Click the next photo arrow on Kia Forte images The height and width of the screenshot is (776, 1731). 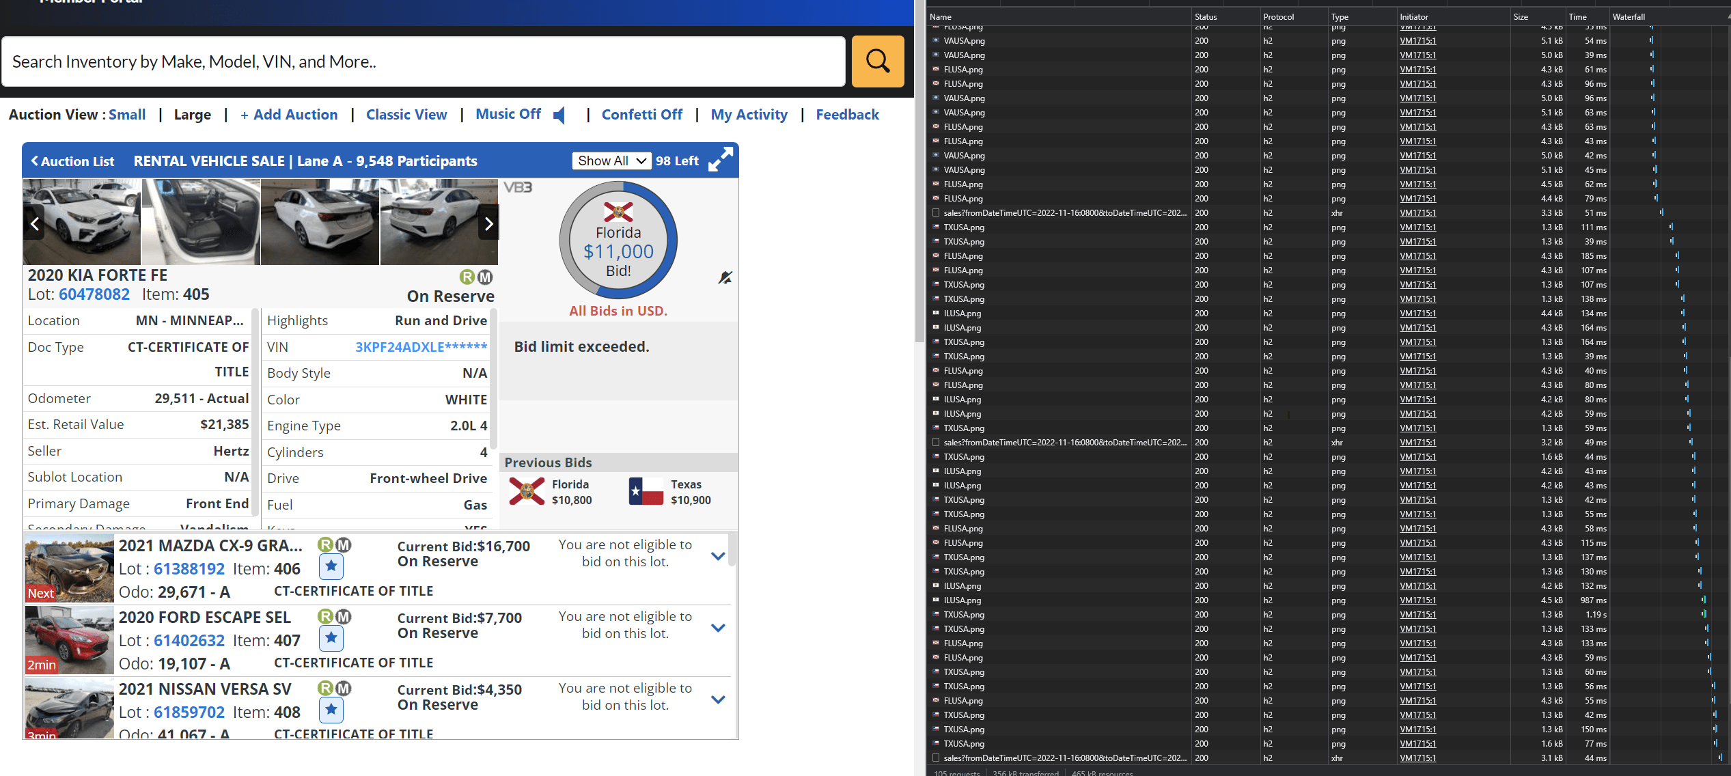pyautogui.click(x=488, y=223)
